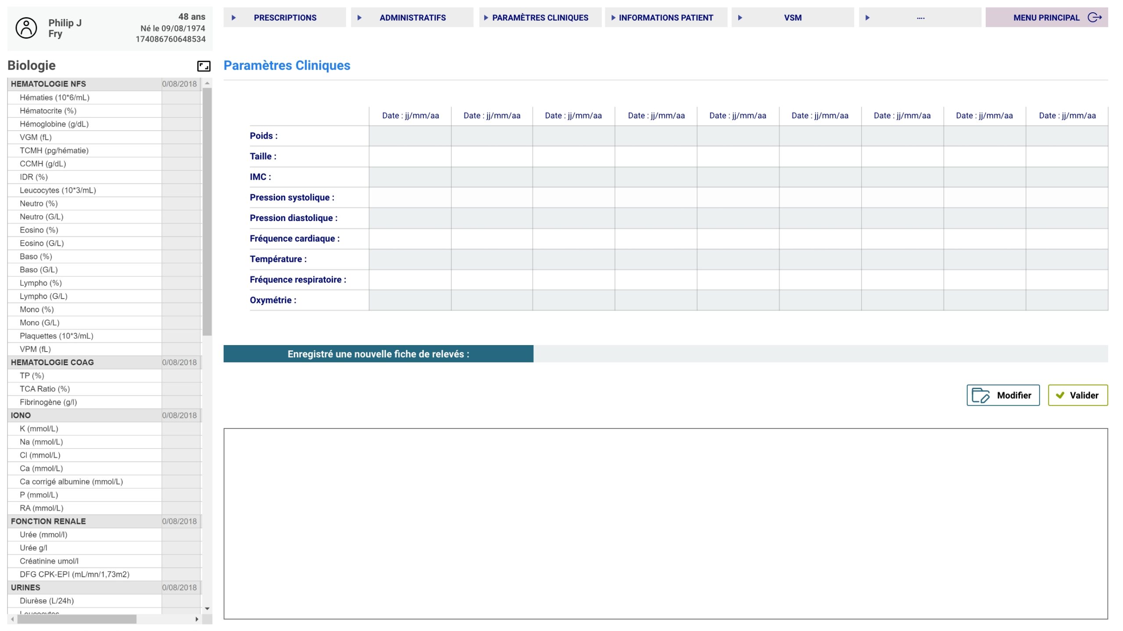
Task: Click the logout arrow icon in Menu Principal
Action: point(1094,18)
